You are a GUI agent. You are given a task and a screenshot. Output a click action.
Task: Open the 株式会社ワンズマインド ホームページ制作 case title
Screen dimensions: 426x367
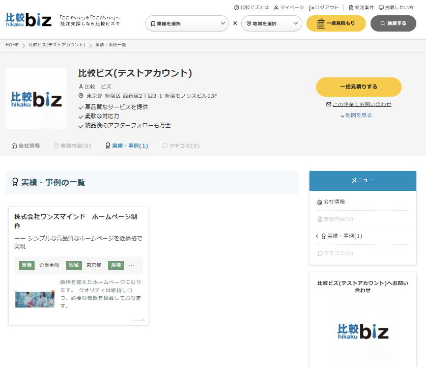click(x=76, y=221)
